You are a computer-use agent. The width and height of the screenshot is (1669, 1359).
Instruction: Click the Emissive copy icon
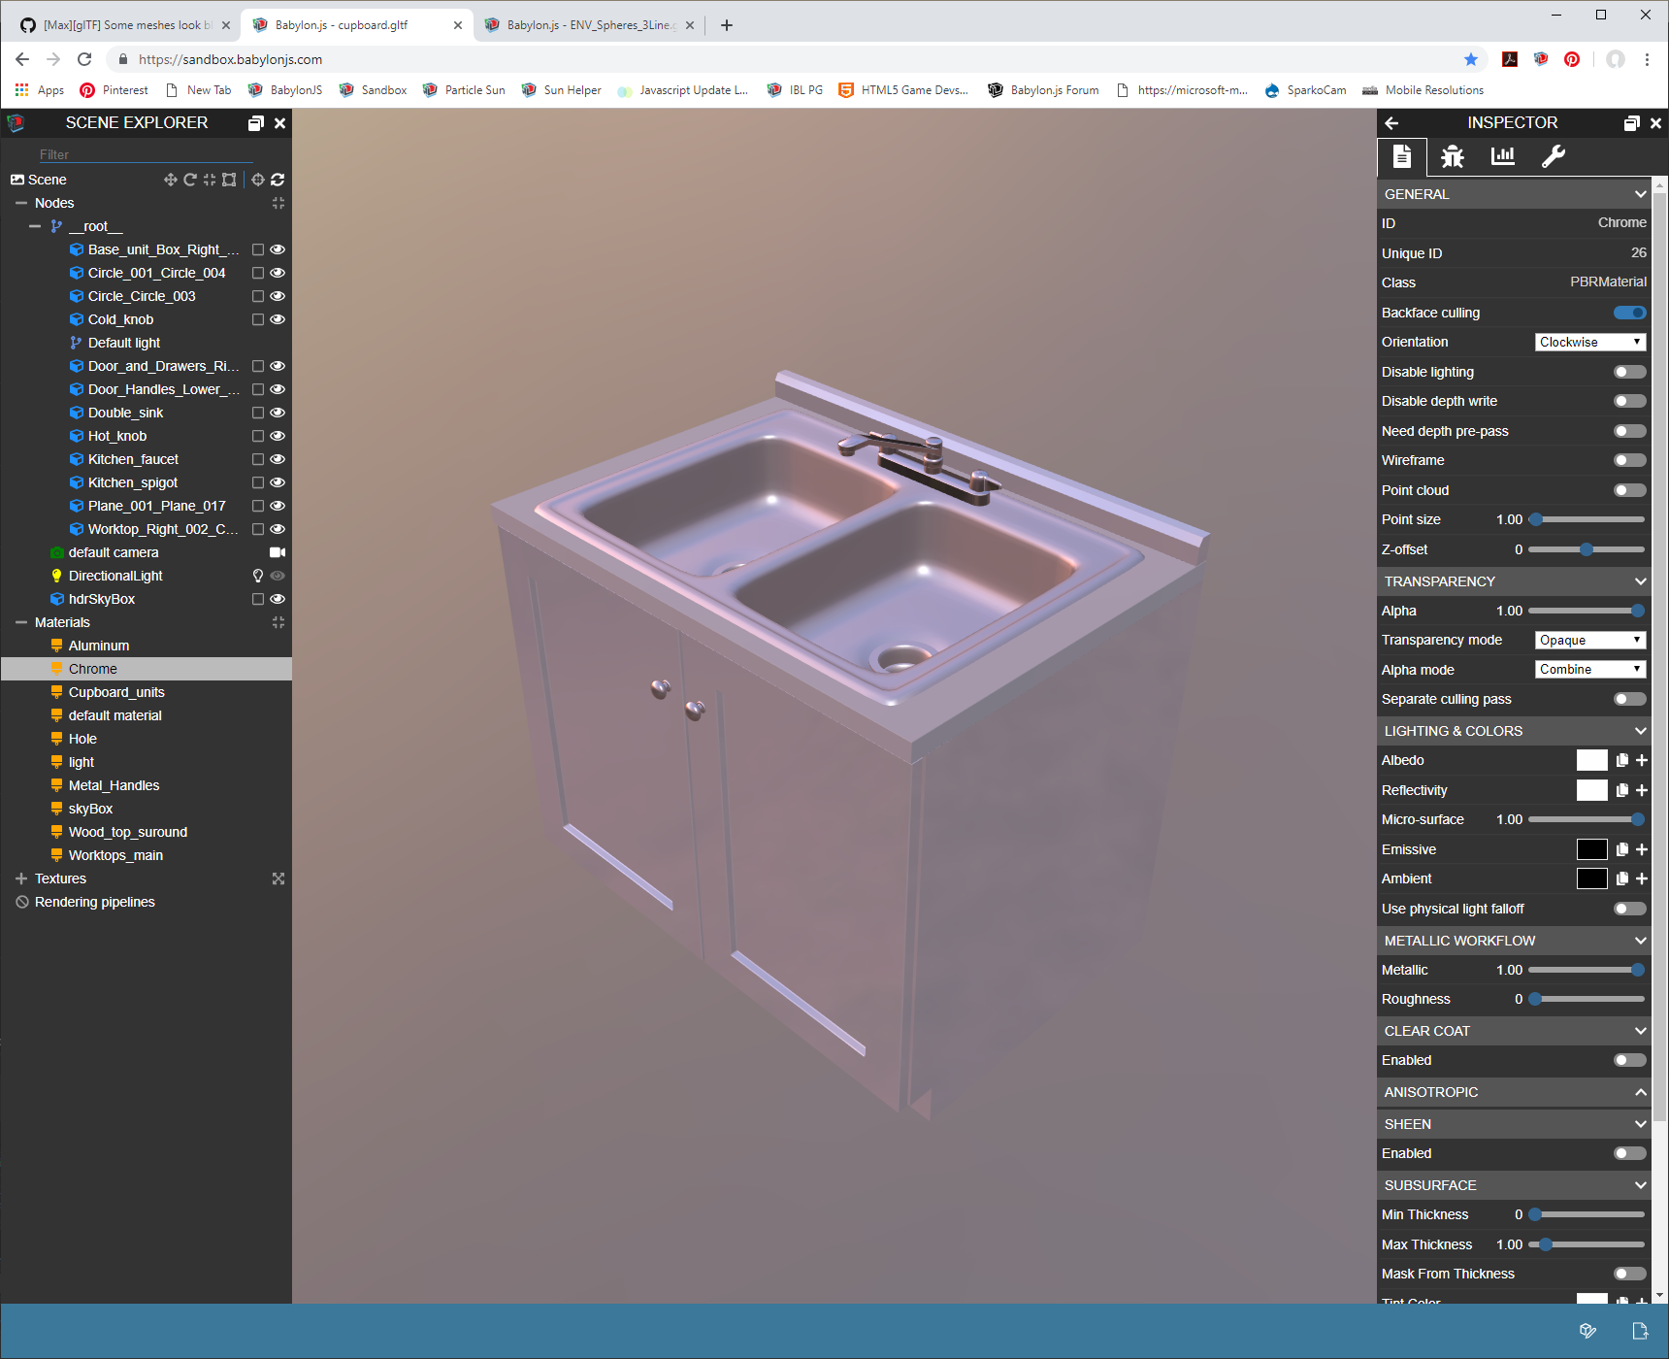click(1622, 849)
